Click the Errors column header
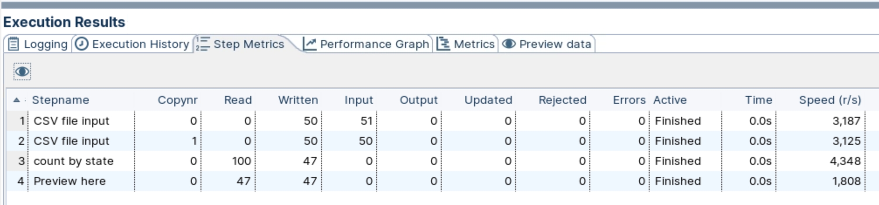Screen dimensions: 879x205 629,100
